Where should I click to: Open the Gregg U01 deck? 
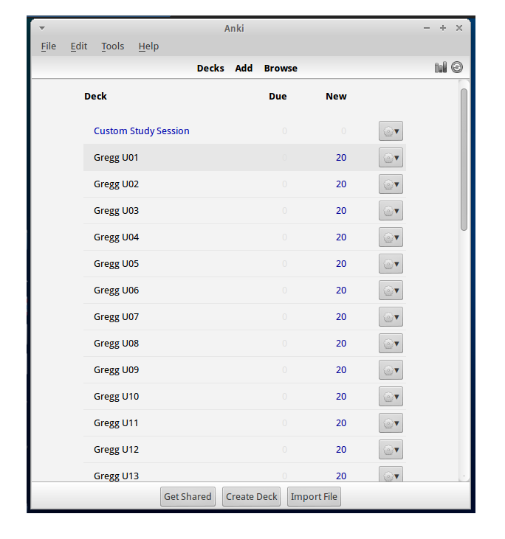[x=116, y=158]
